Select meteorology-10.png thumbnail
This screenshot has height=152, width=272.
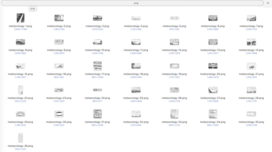pos(97,42)
